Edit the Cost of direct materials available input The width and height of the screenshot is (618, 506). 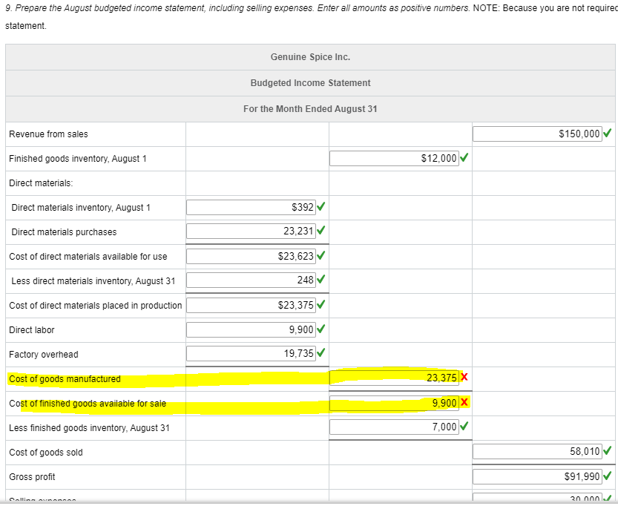(x=251, y=256)
